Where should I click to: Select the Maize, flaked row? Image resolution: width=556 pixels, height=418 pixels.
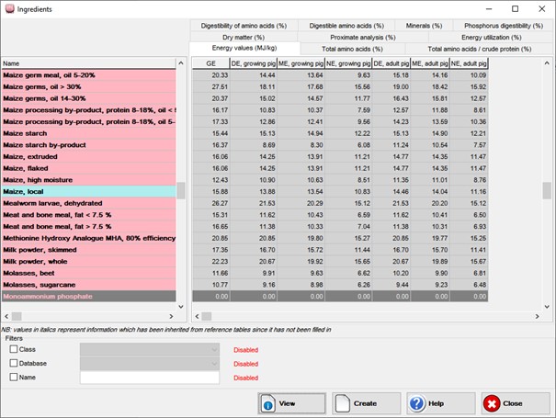click(x=88, y=168)
